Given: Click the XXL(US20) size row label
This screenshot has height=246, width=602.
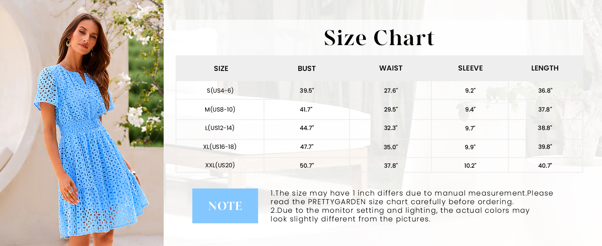Looking at the screenshot, I should 220,165.
